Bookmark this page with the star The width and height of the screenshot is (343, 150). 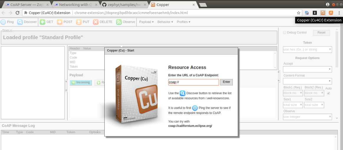[x=299, y=13]
